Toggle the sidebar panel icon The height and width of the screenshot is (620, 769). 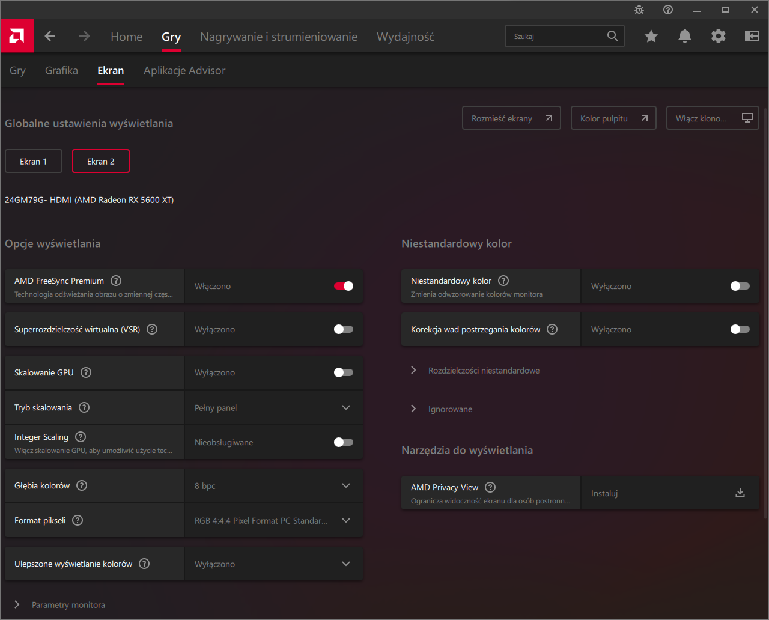pyautogui.click(x=752, y=37)
